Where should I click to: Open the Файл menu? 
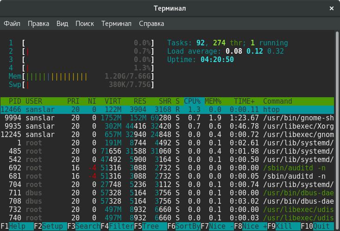(x=12, y=24)
